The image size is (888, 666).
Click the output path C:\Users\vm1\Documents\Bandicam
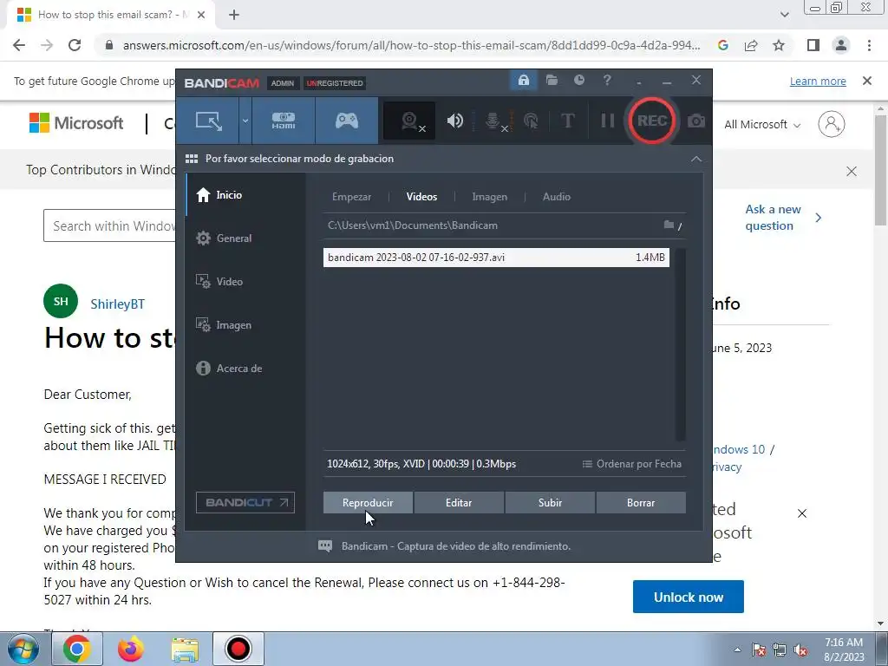(412, 225)
